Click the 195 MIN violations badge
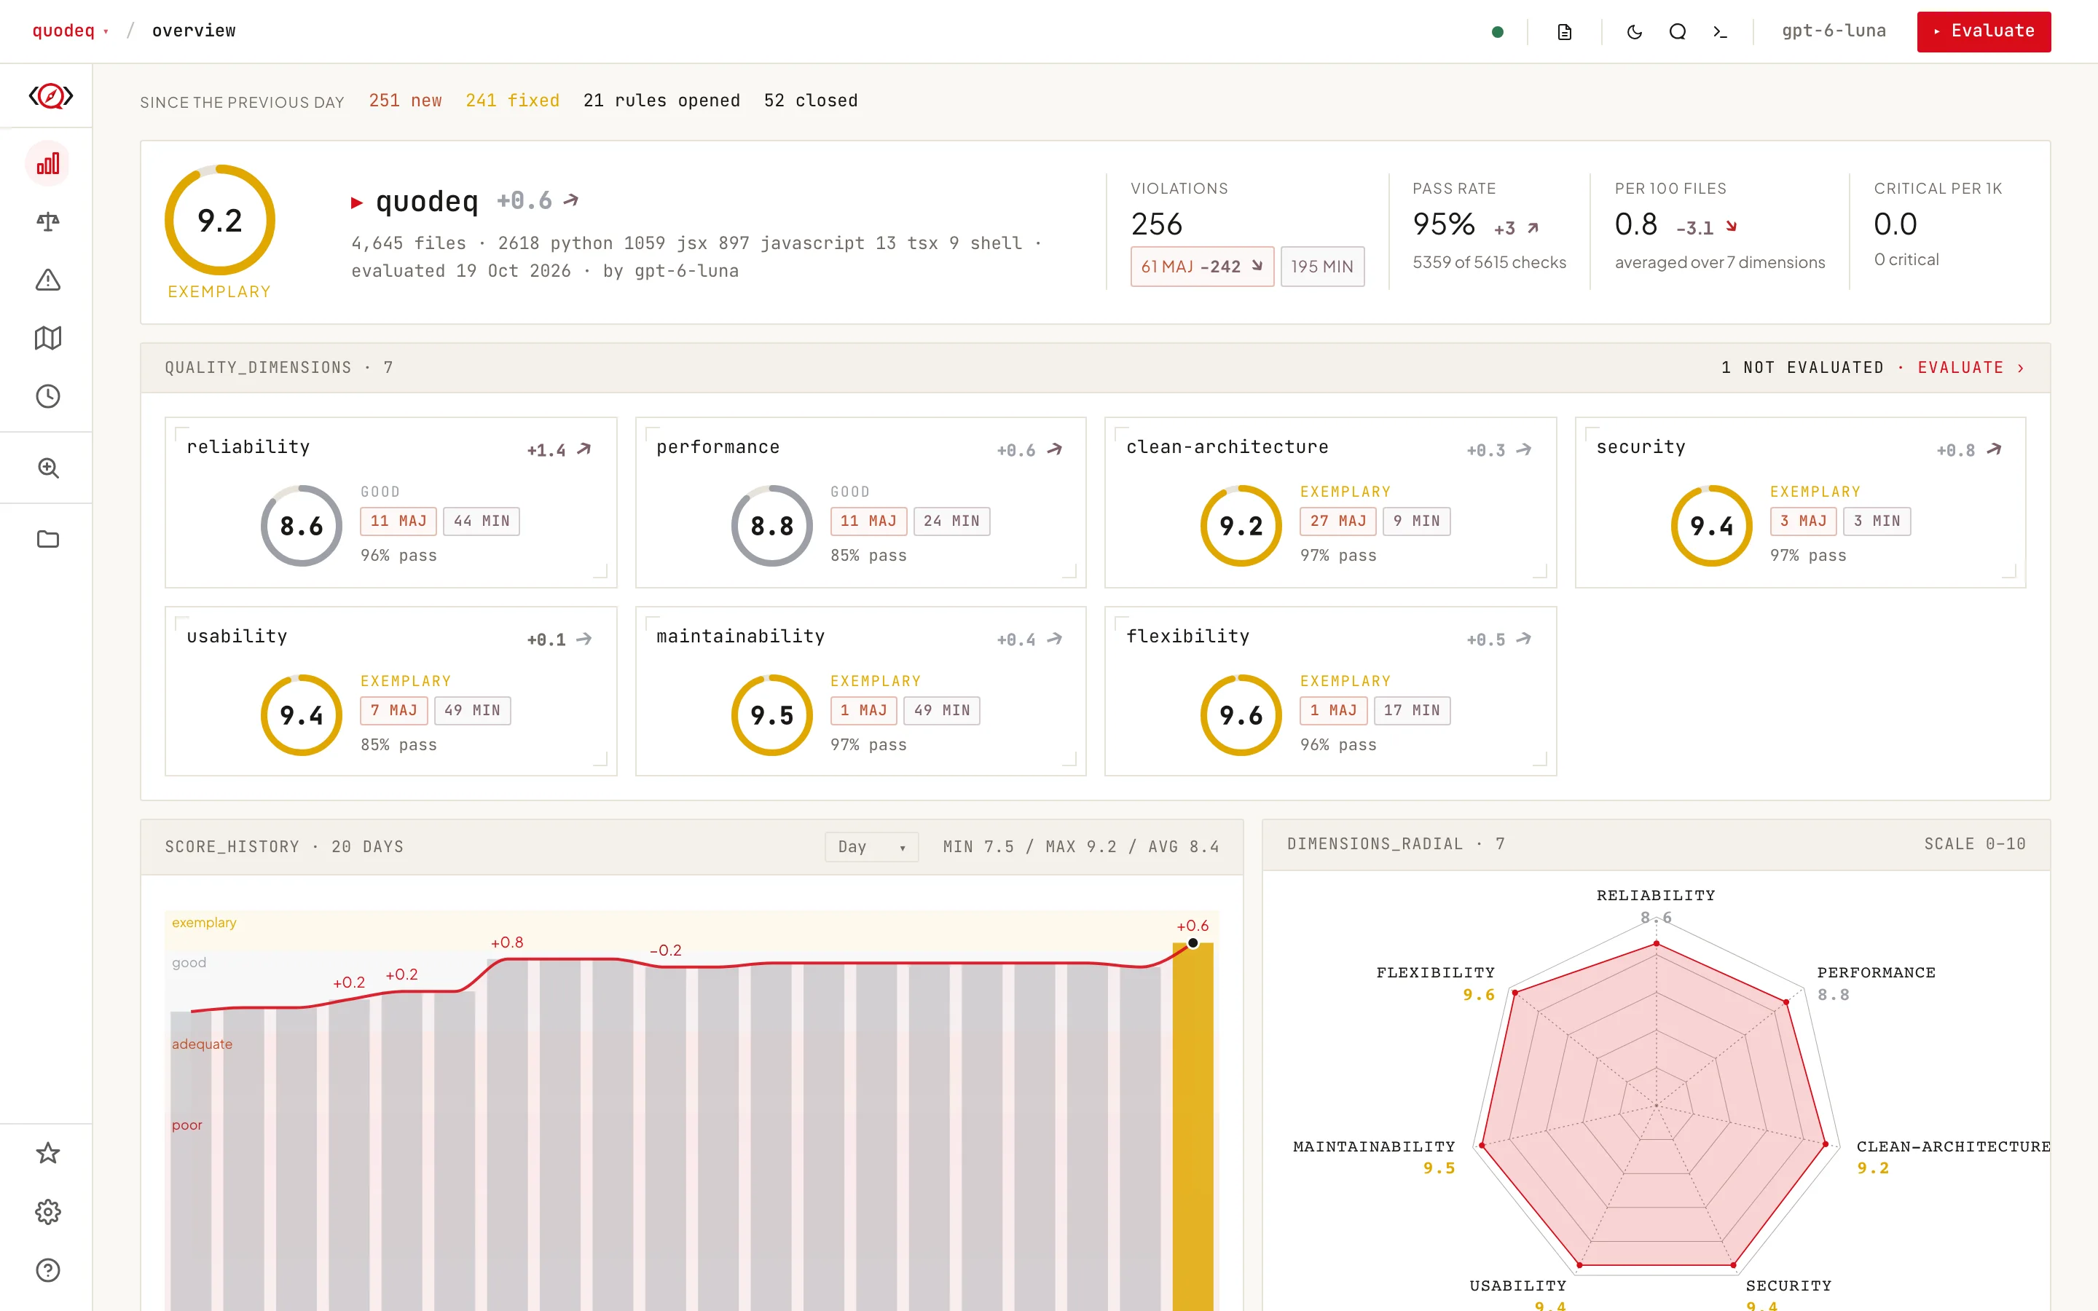 coord(1322,266)
